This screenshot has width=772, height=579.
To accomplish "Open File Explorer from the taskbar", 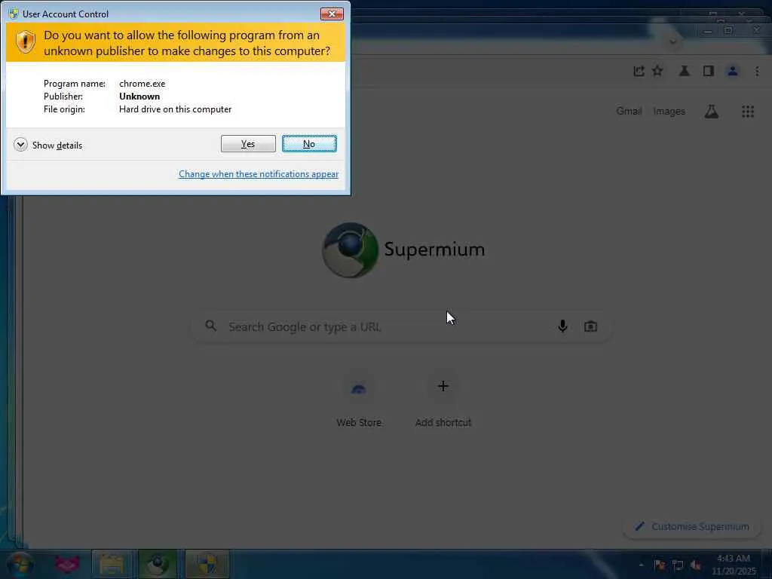I will (112, 565).
